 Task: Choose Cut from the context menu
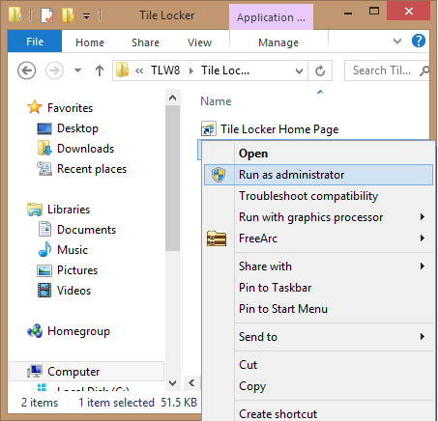click(x=318, y=365)
